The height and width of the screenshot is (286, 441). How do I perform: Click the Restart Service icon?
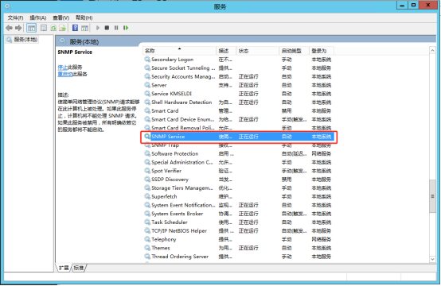126,28
